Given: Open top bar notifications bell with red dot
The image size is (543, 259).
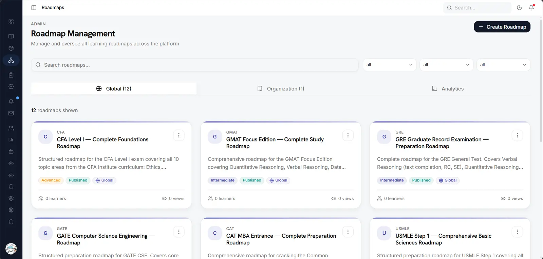Looking at the screenshot, I should [x=531, y=7].
